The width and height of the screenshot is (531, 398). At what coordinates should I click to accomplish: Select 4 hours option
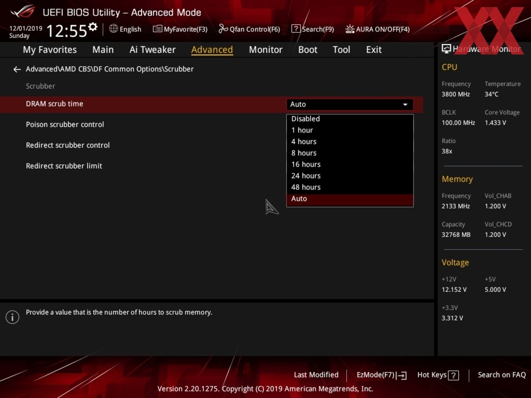350,141
